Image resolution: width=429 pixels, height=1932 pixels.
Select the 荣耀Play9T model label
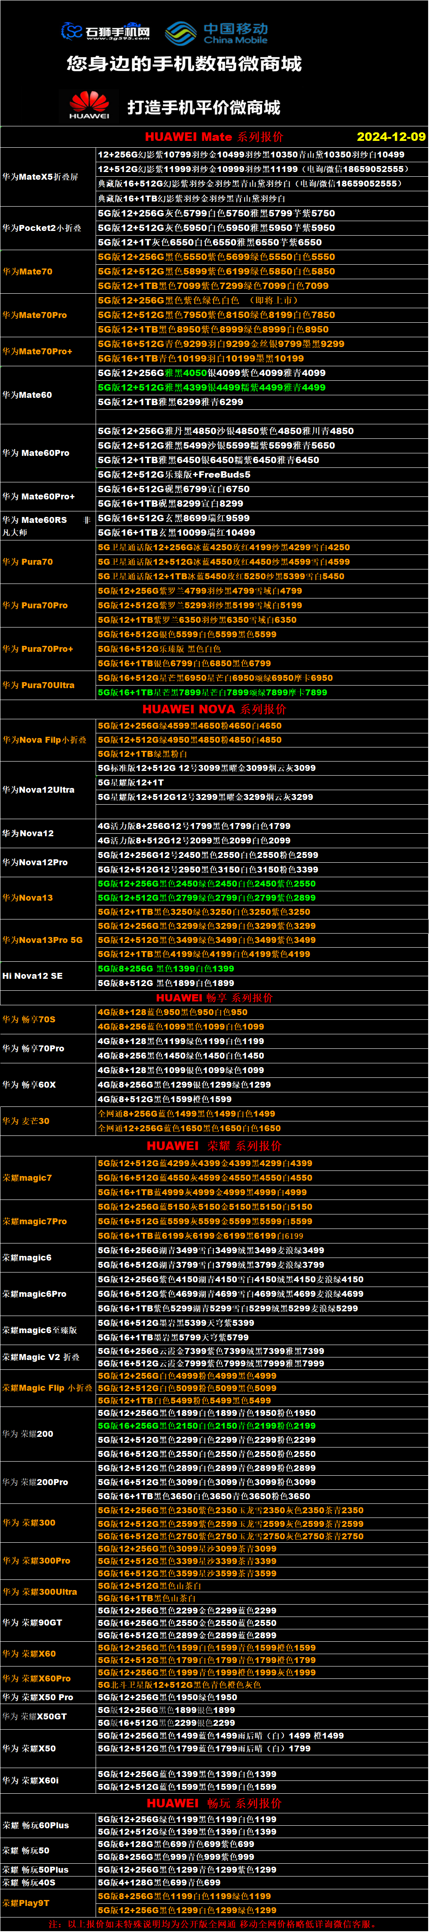tap(26, 1903)
